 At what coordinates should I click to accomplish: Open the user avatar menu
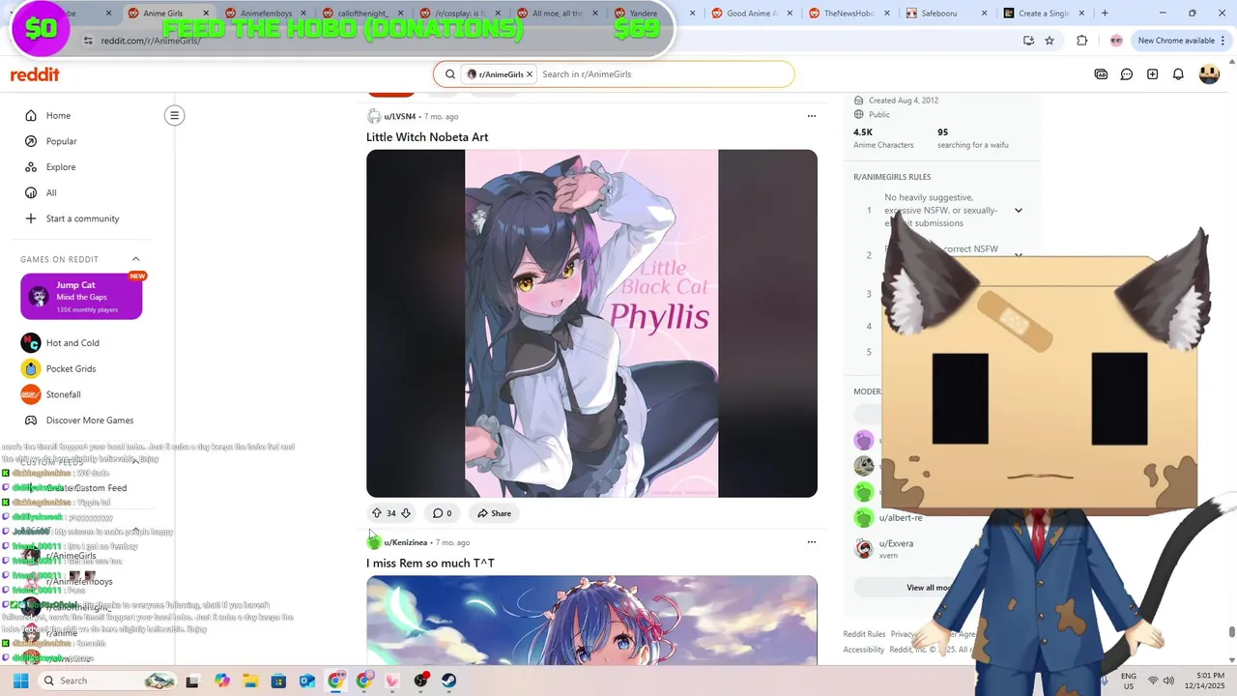[1209, 74]
